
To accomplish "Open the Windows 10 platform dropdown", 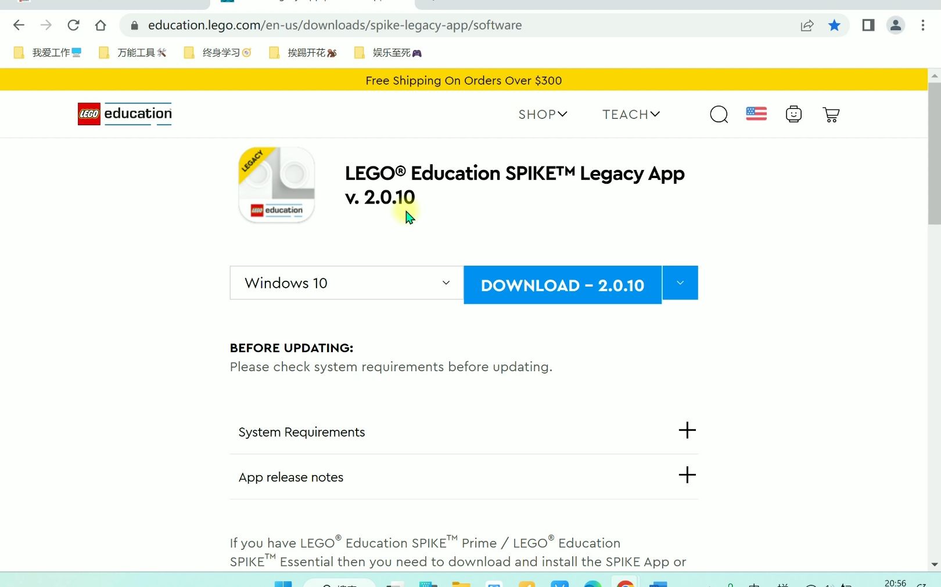I will pyautogui.click(x=346, y=282).
